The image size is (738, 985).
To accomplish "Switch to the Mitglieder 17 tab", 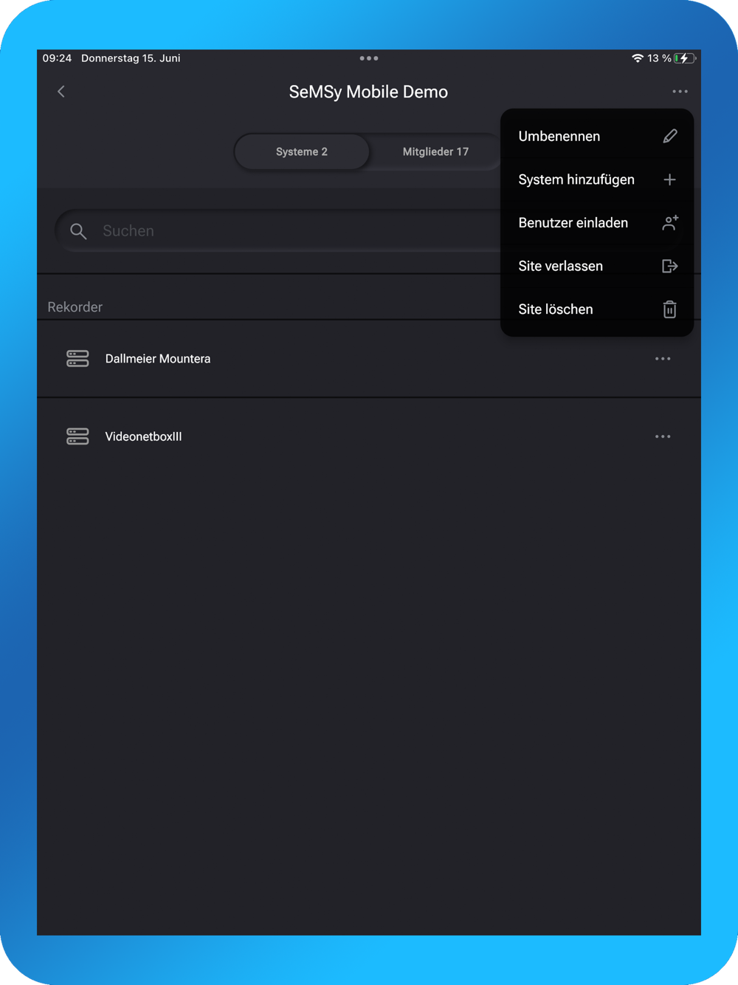I will click(435, 151).
